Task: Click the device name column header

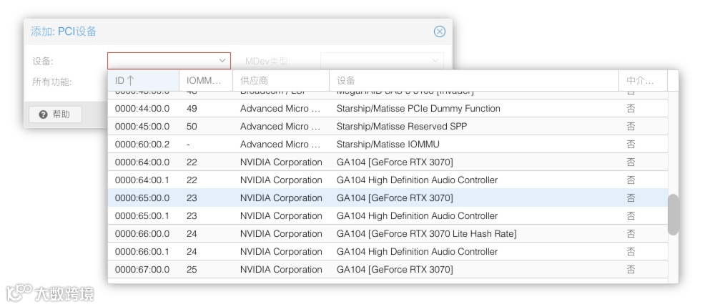Action: pos(473,81)
